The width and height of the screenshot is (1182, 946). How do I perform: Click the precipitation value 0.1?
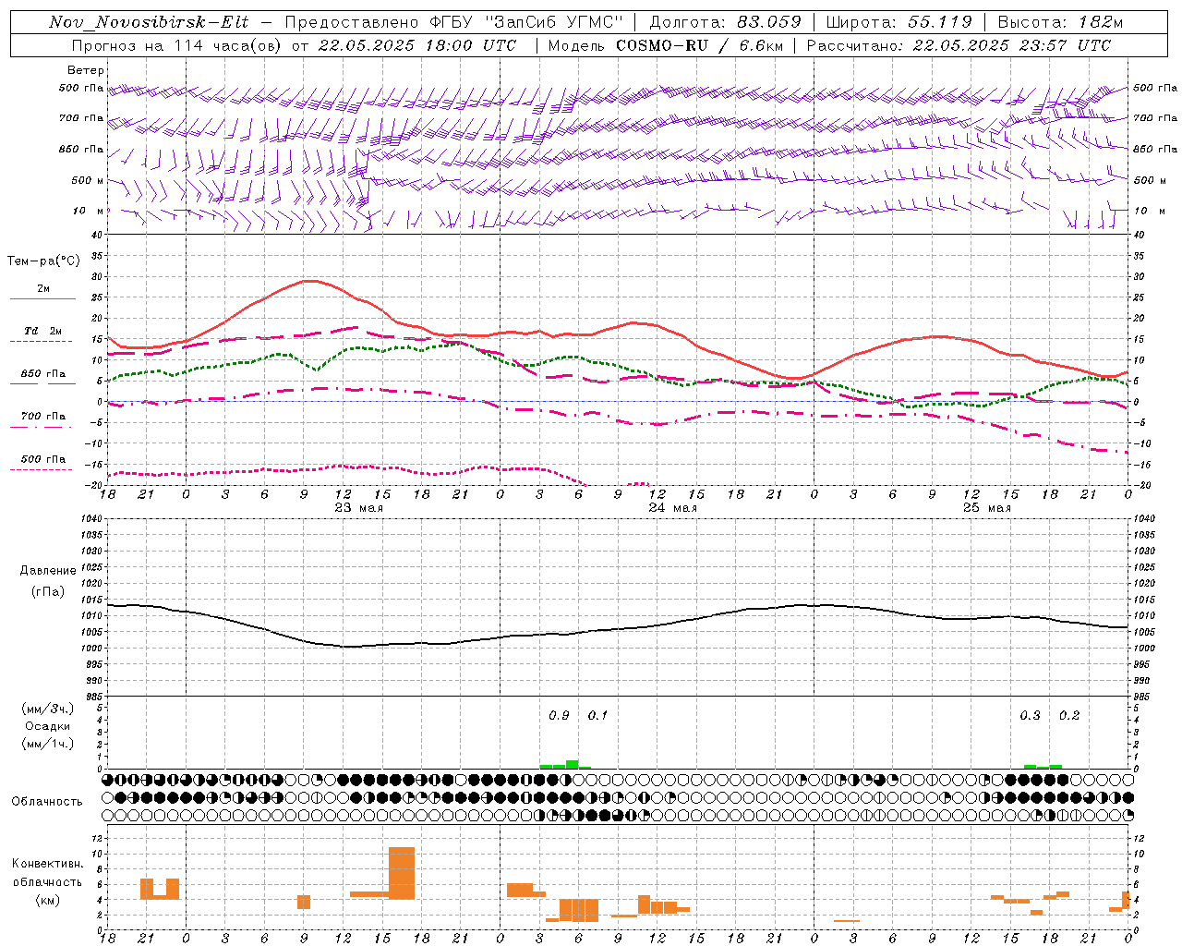(x=597, y=716)
